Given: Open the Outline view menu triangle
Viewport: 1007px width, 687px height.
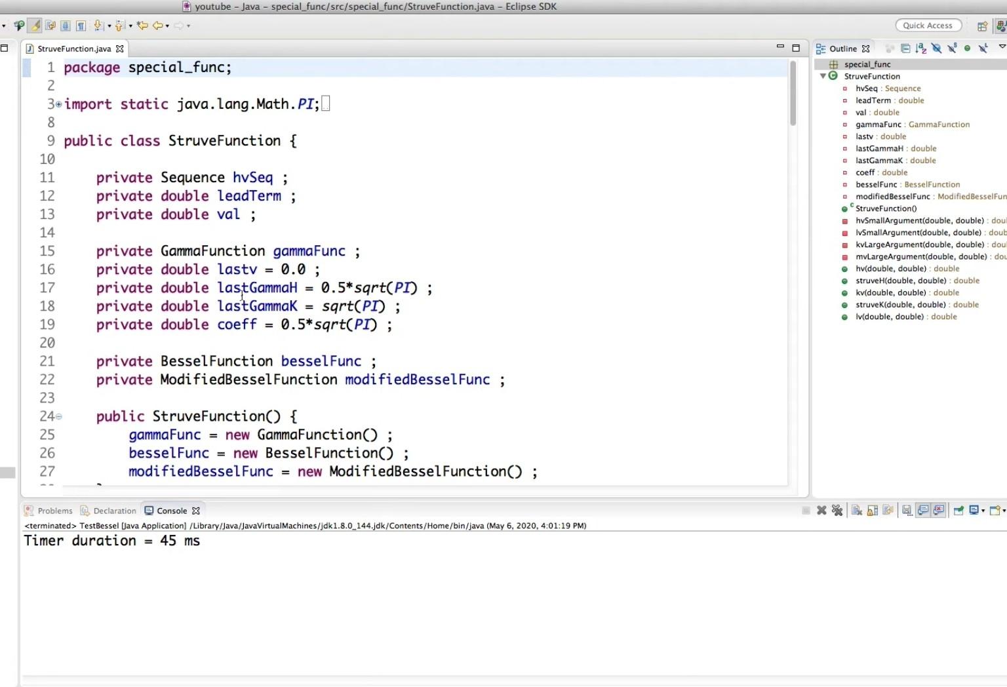Looking at the screenshot, I should [1002, 48].
